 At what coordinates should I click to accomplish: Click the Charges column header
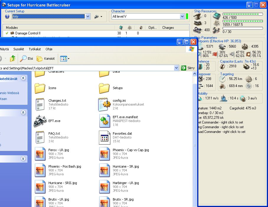[174, 28]
